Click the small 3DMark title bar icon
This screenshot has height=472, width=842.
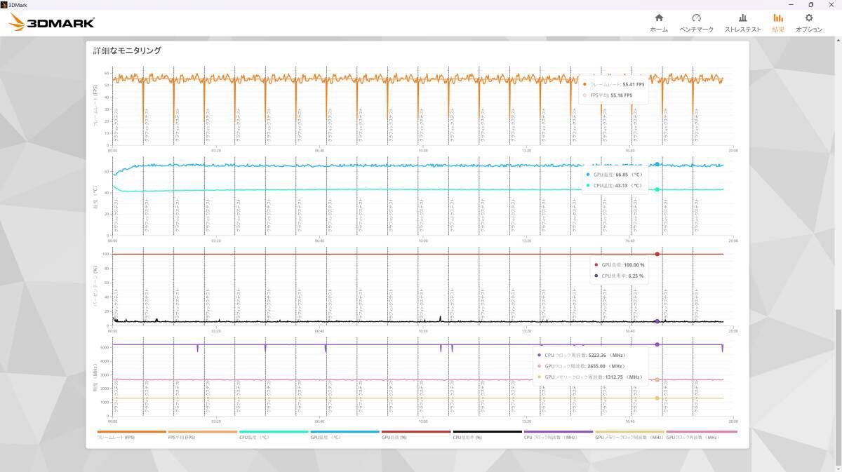4,4
